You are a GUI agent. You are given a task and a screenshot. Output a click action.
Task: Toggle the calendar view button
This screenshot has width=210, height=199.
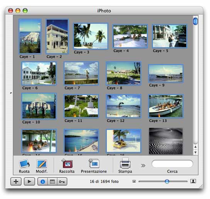tap(52, 182)
